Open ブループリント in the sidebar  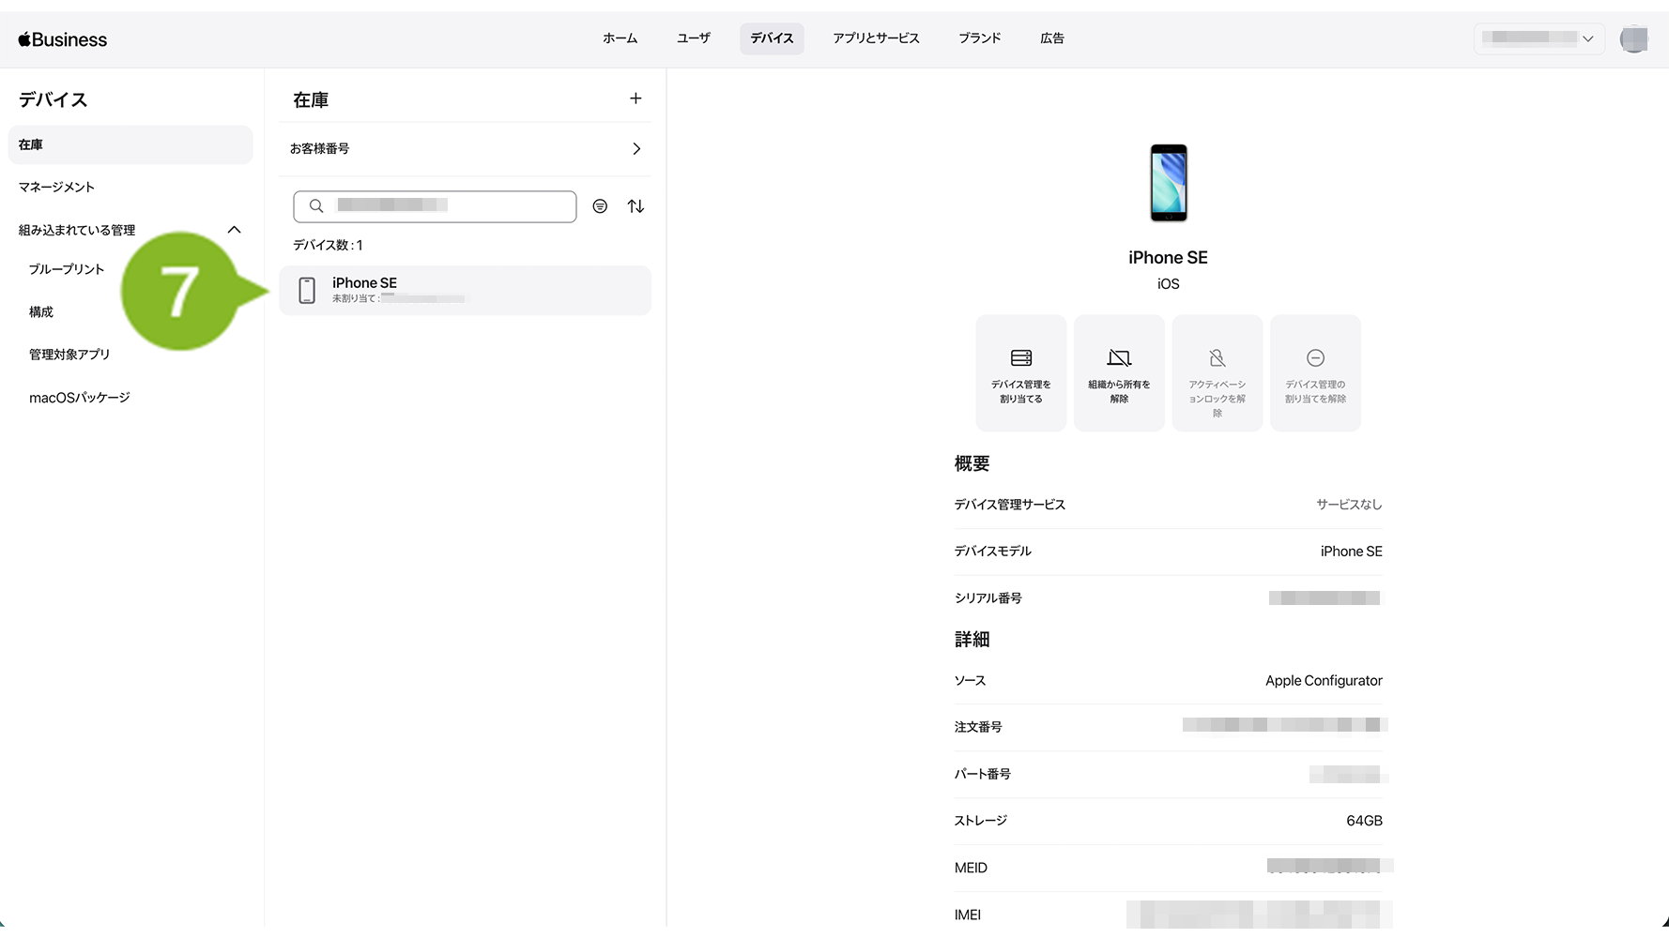67,269
